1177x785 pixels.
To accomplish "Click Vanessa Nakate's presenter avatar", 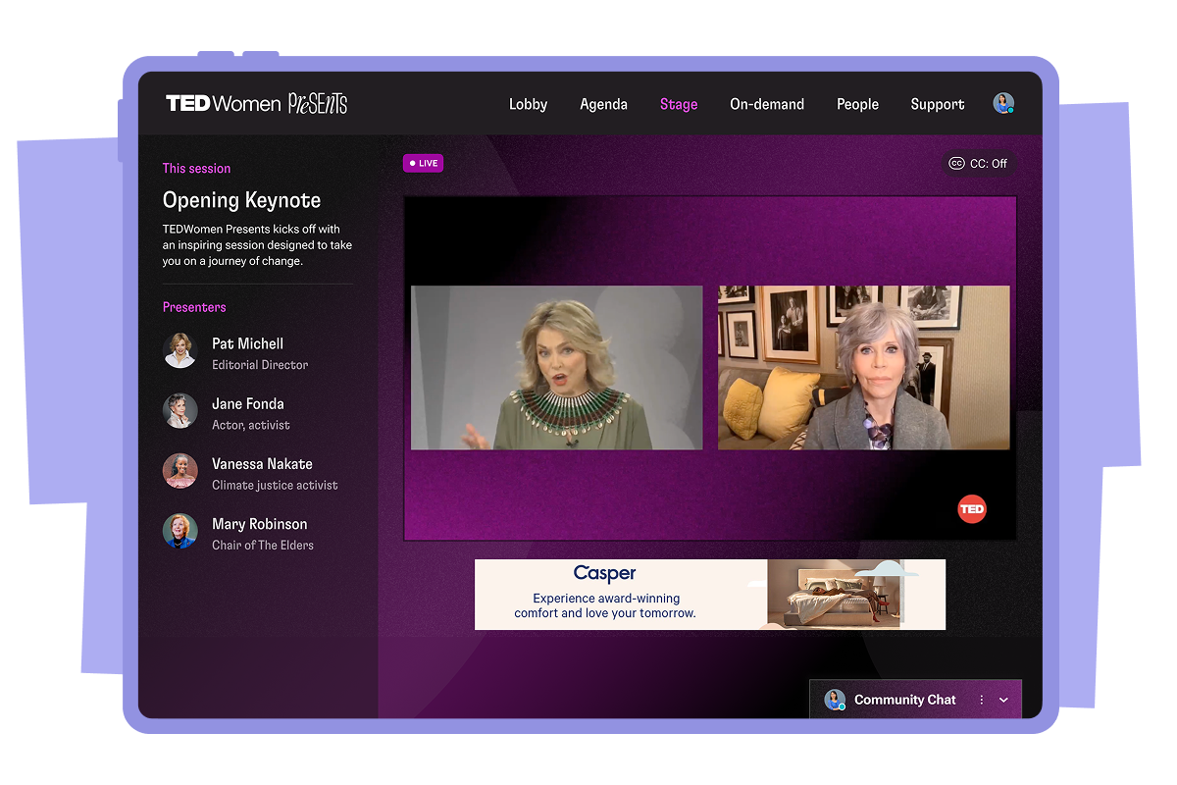I will (x=180, y=471).
